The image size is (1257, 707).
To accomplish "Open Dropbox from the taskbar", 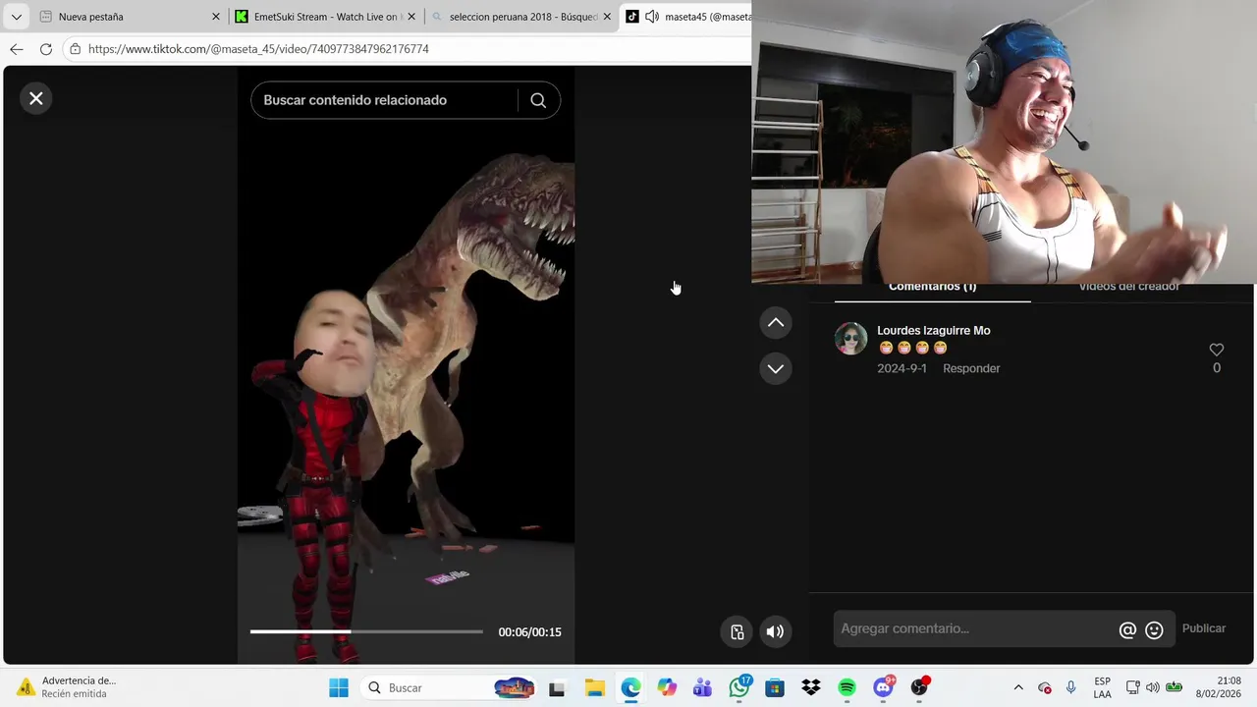I will click(811, 687).
